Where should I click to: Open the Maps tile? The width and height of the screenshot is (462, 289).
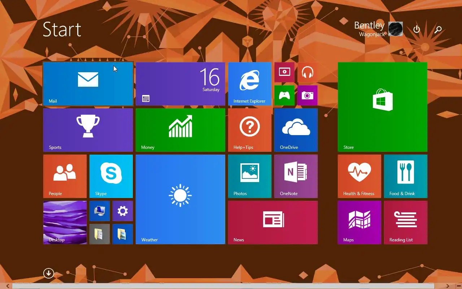point(359,223)
